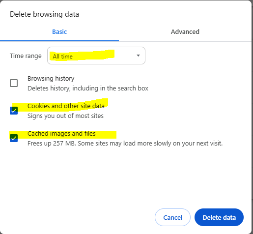The width and height of the screenshot is (253, 234).
Task: Confirm with the Delete data button
Action: coord(219,217)
